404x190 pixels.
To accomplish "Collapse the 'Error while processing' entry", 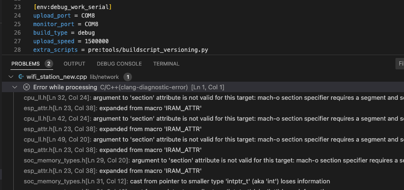I will pyautogui.click(x=15, y=87).
